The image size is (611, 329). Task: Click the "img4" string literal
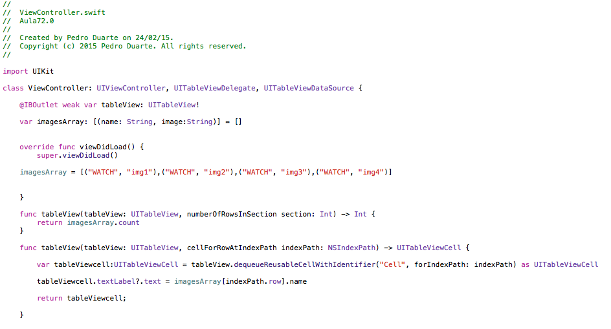coord(371,172)
